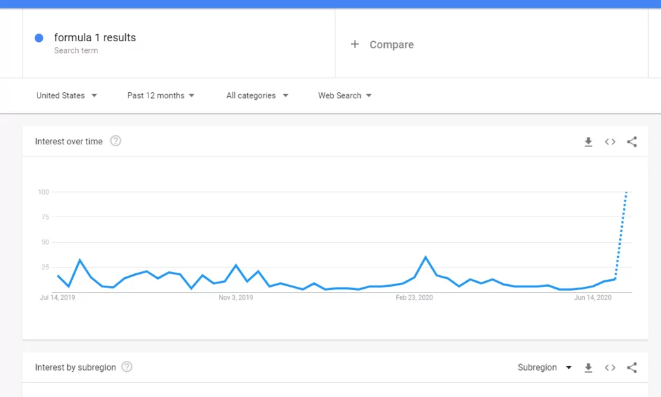
Task: Open the United States region dropdown
Action: 66,95
